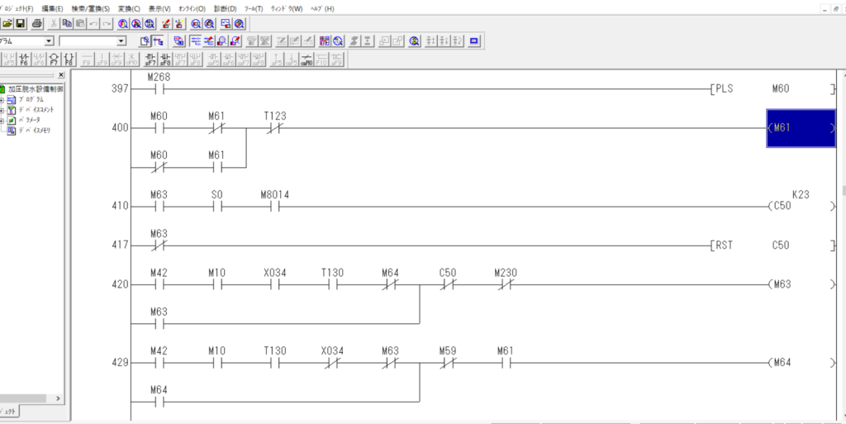This screenshot has width=846, height=424.
Task: Open the 表示(V) menu
Action: click(x=159, y=8)
